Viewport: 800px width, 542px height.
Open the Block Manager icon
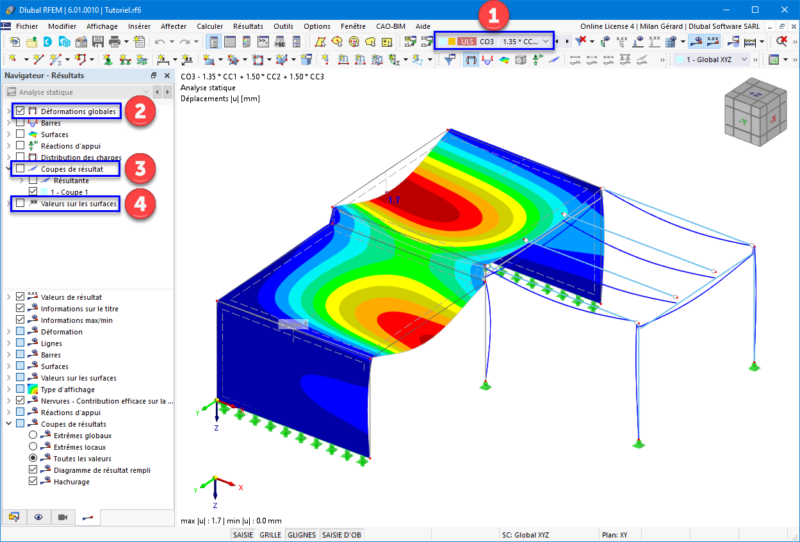(65, 42)
